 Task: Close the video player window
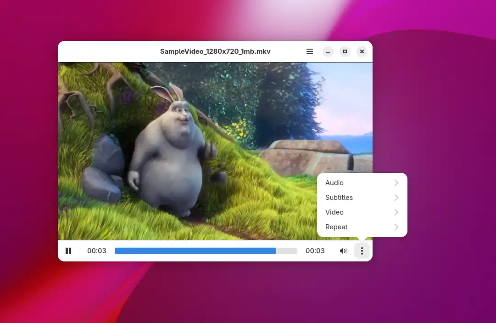[362, 51]
